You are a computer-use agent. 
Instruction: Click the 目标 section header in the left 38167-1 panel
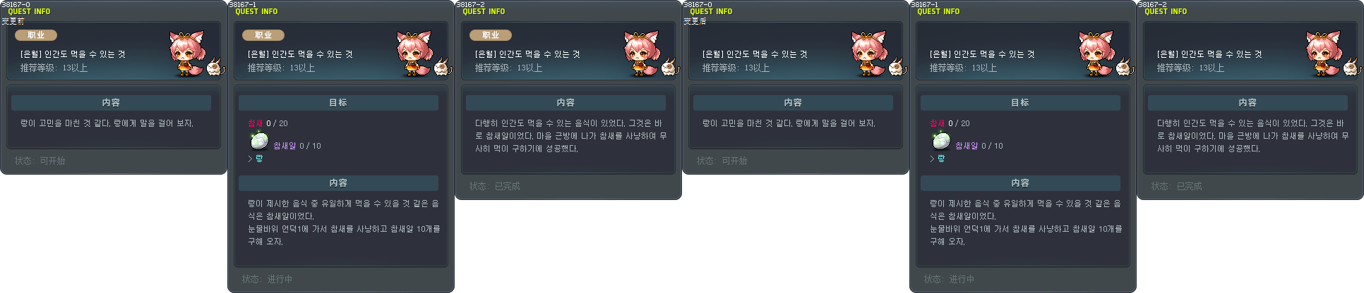click(338, 102)
